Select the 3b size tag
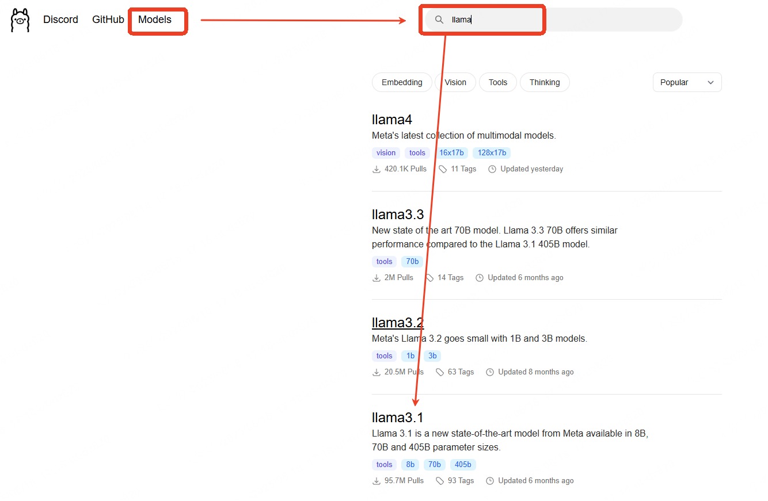Image resolution: width=768 pixels, height=501 pixels. pos(432,356)
